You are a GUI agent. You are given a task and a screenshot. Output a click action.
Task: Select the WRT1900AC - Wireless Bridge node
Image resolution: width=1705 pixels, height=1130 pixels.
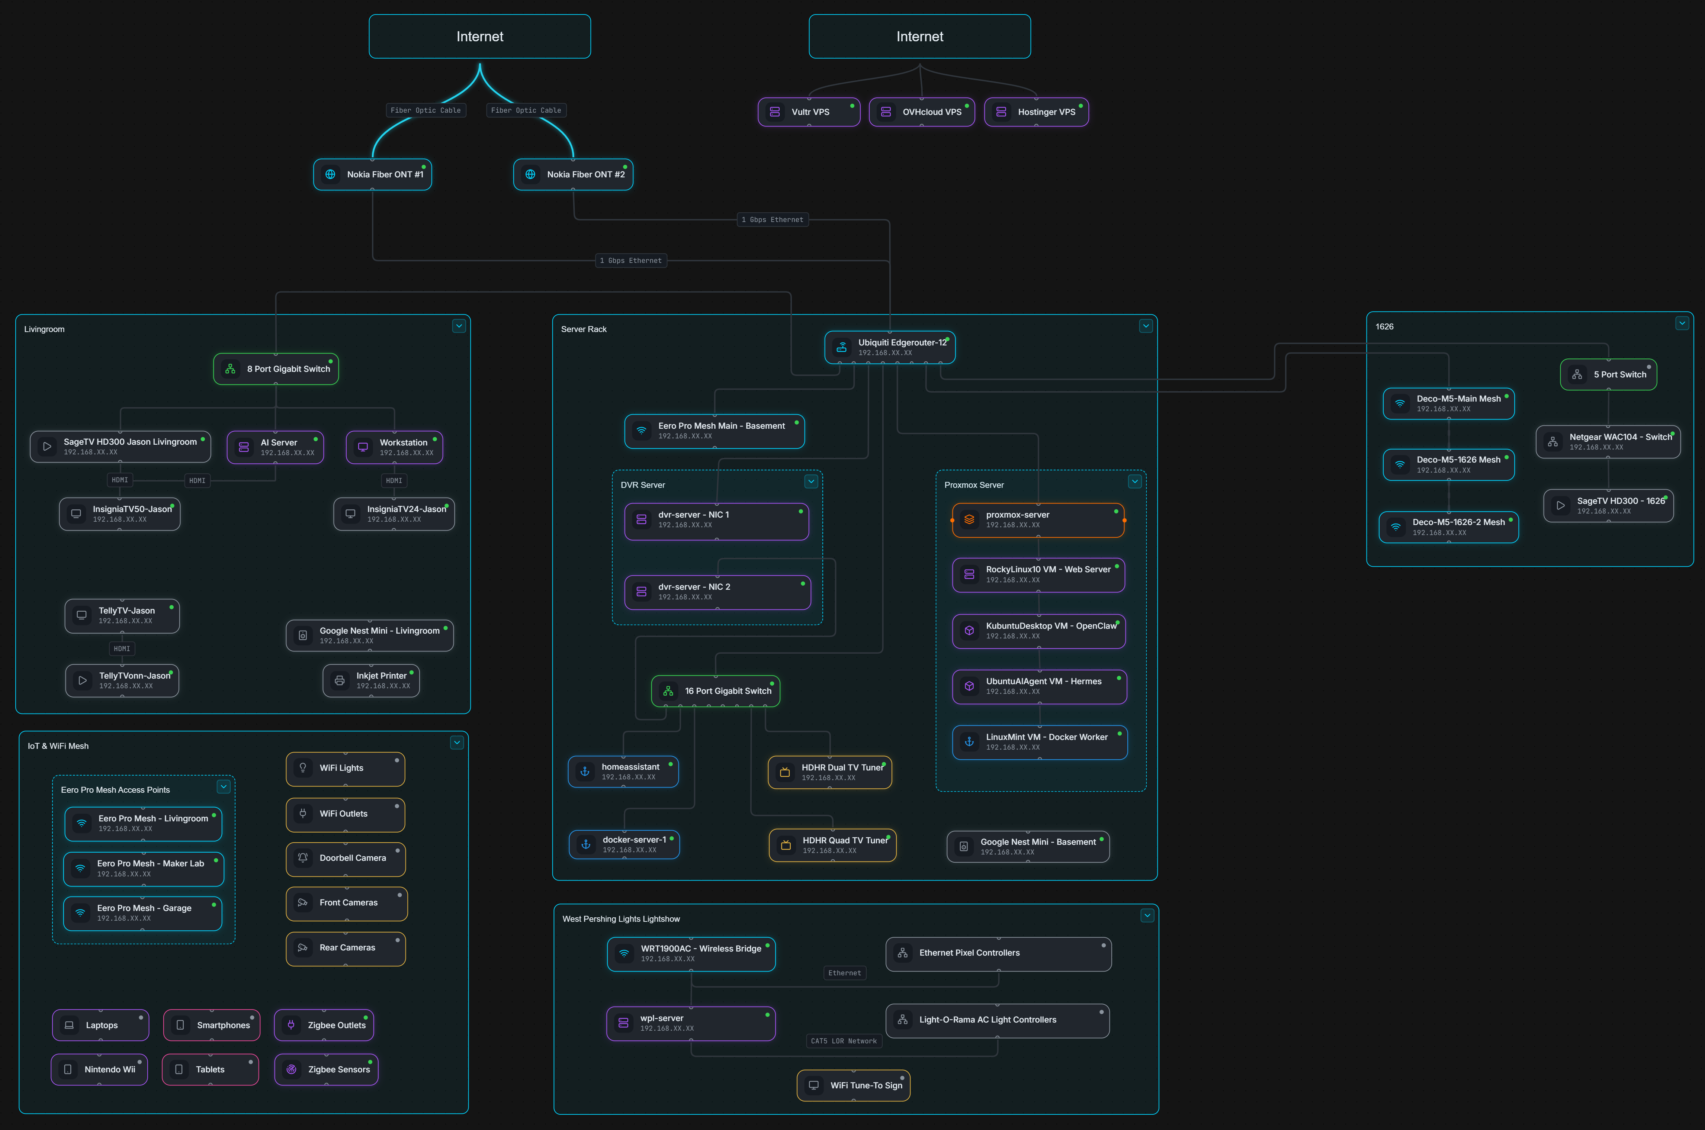pyautogui.click(x=691, y=954)
